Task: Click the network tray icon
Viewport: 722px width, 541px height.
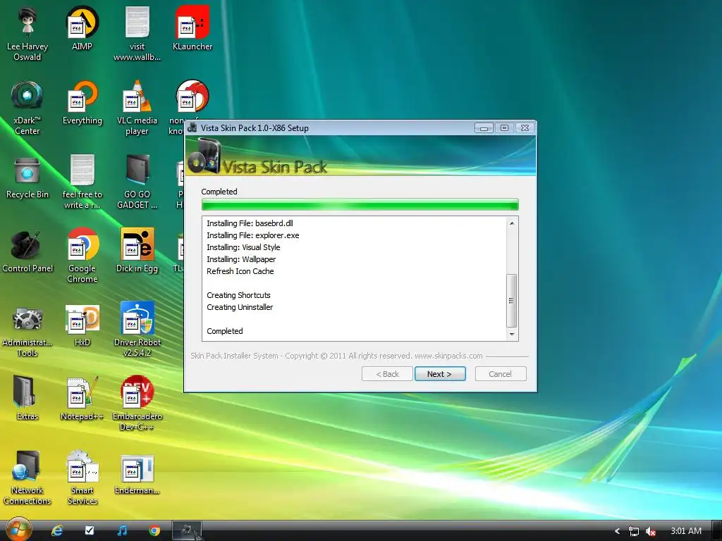Action: coord(634,531)
